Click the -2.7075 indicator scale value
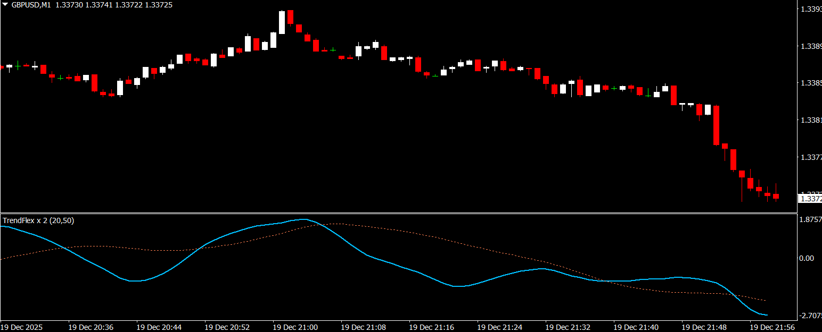822x332 pixels. point(810,316)
